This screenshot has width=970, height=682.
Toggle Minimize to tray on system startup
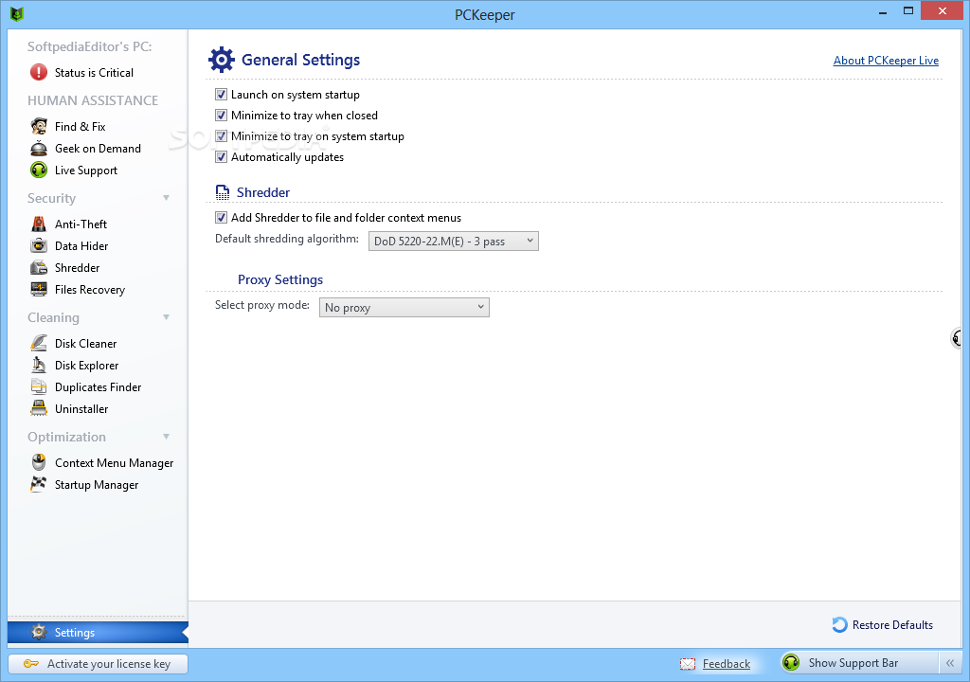[x=221, y=136]
